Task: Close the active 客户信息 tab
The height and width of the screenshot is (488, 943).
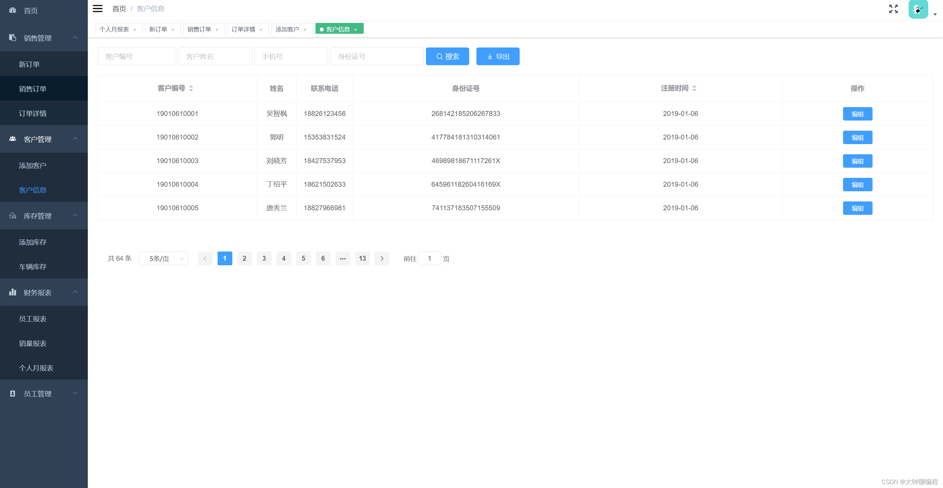Action: (356, 30)
